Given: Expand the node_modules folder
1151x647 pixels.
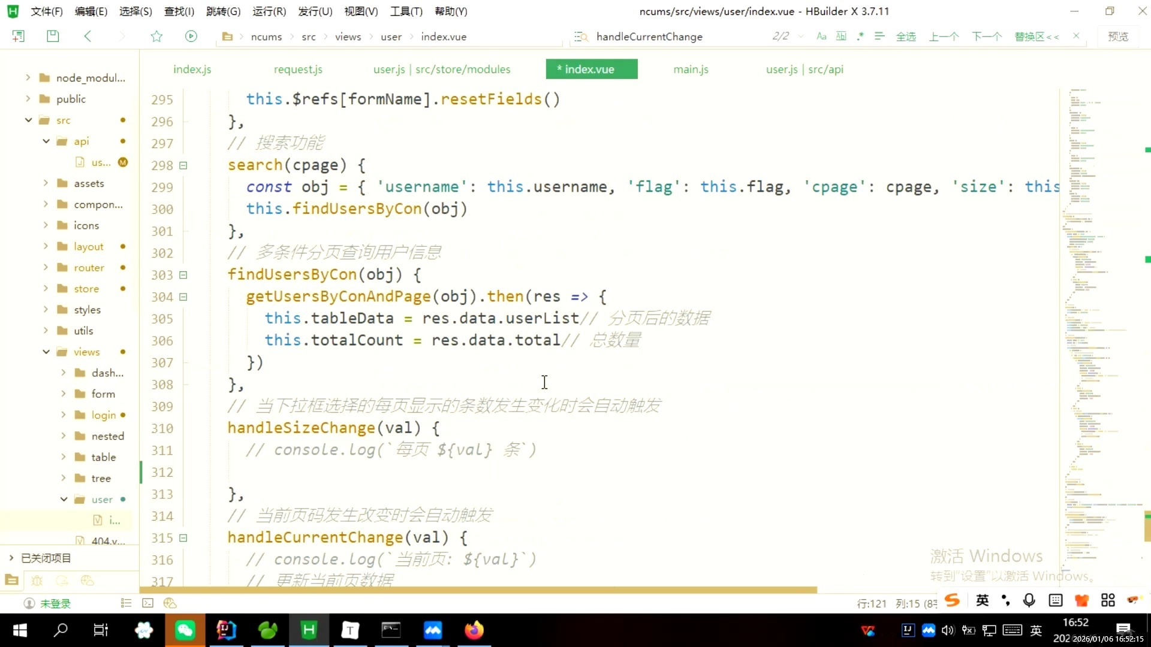Looking at the screenshot, I should [28, 77].
